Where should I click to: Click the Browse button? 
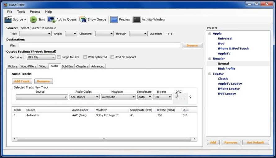pos(192,45)
